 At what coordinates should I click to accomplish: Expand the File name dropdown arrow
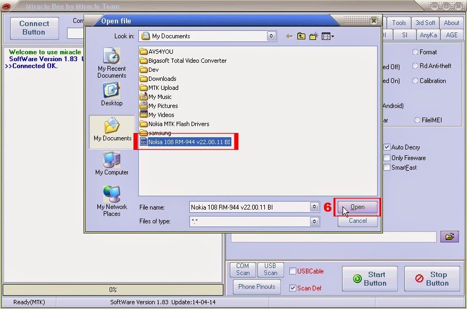314,206
